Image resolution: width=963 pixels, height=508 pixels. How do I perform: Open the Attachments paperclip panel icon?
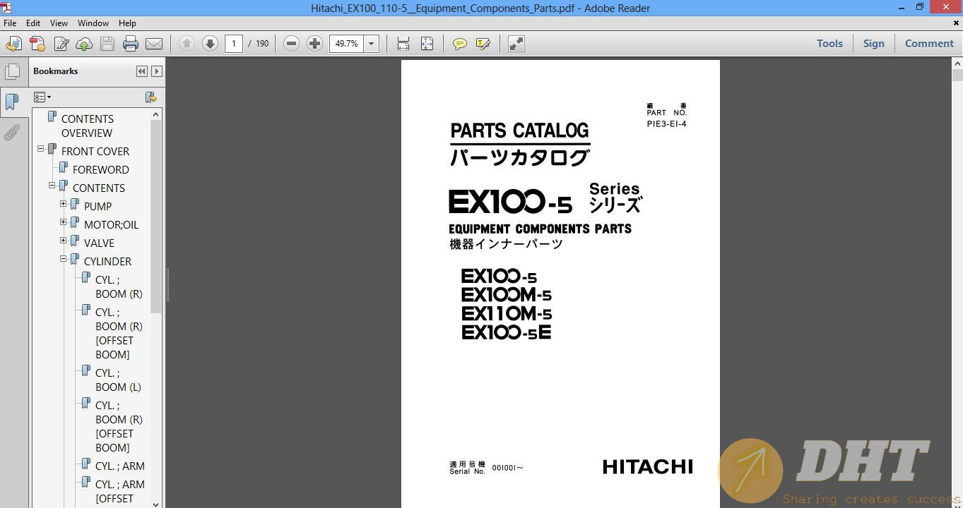[x=12, y=133]
